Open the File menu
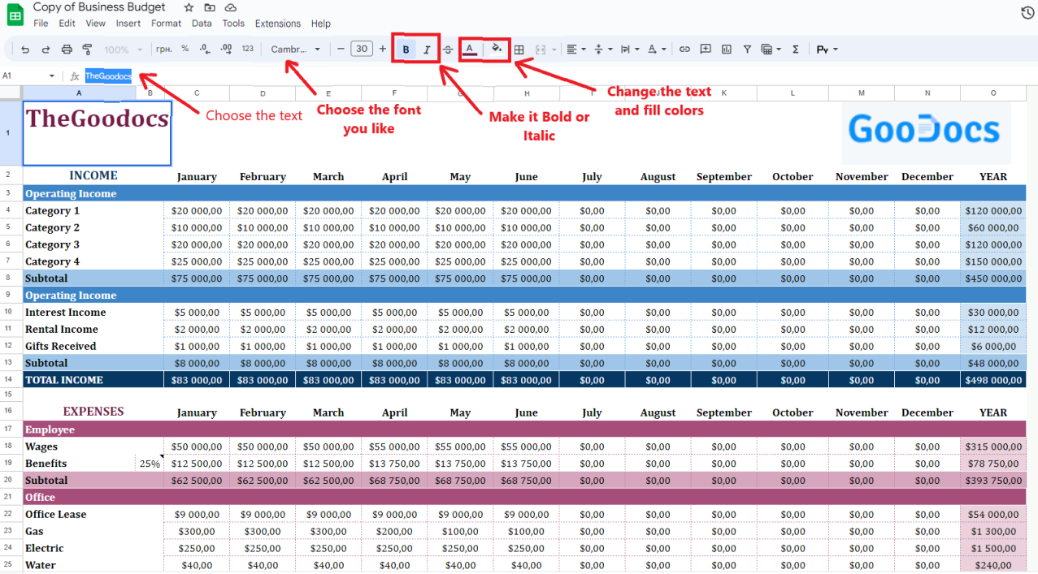Image resolution: width=1038 pixels, height=574 pixels. [x=41, y=24]
